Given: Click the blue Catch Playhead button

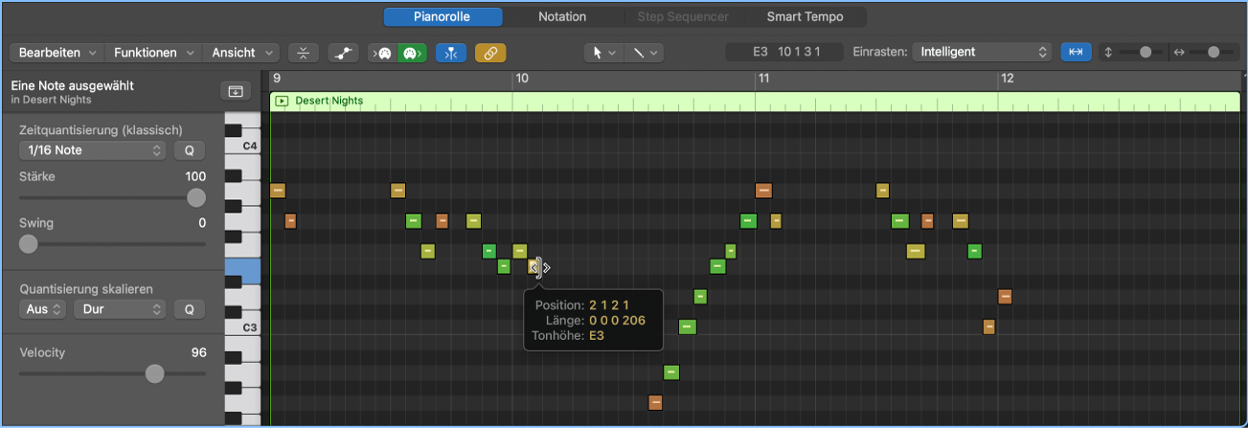Looking at the screenshot, I should pyautogui.click(x=450, y=53).
